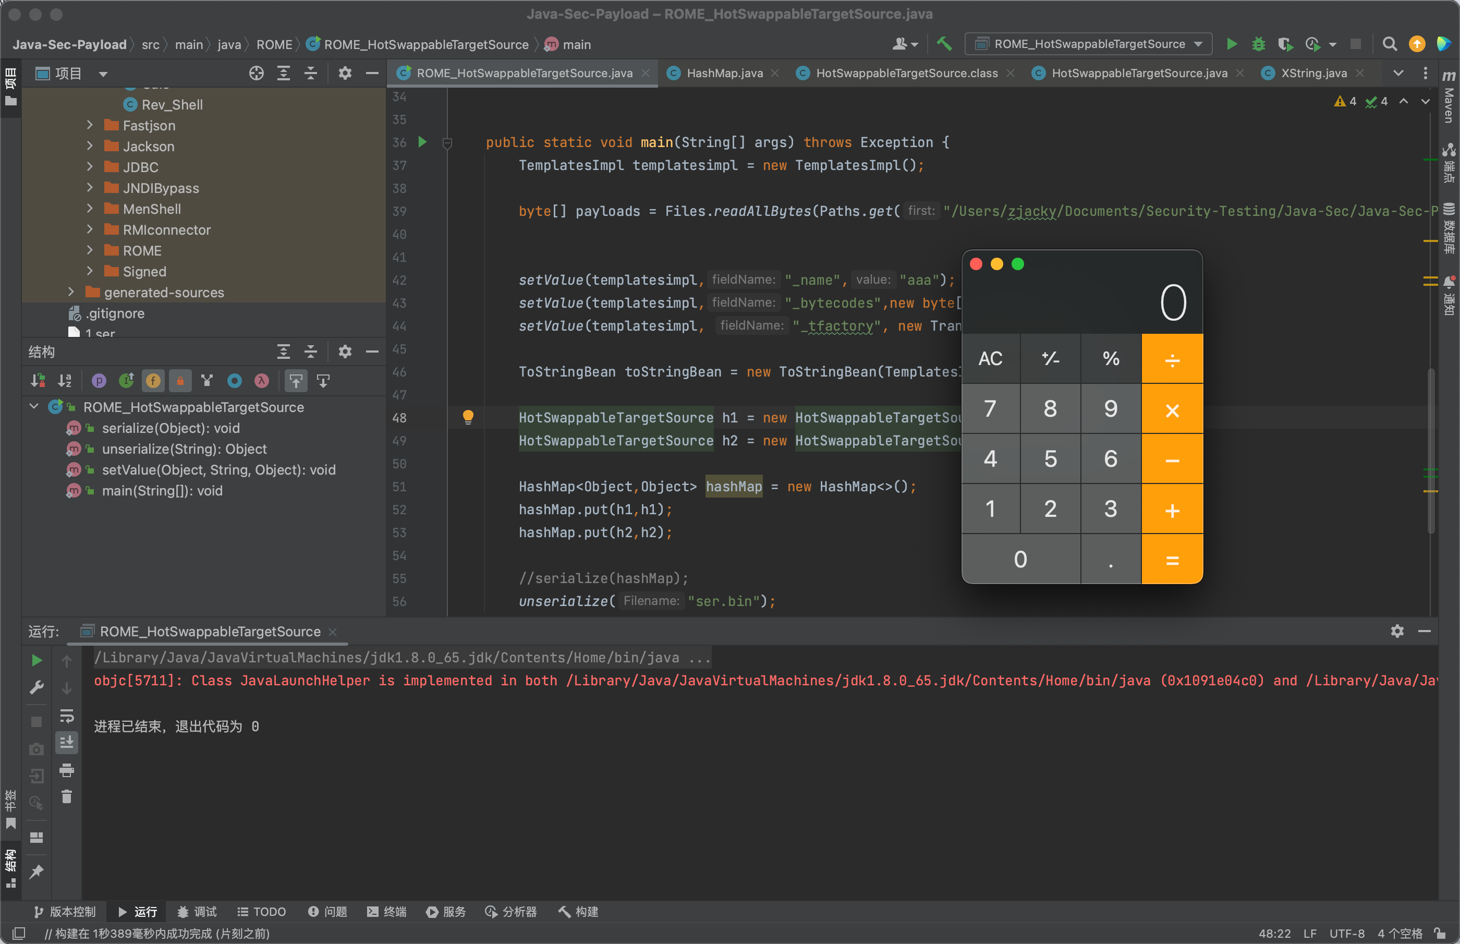Toggle show fields F filter

point(153,381)
